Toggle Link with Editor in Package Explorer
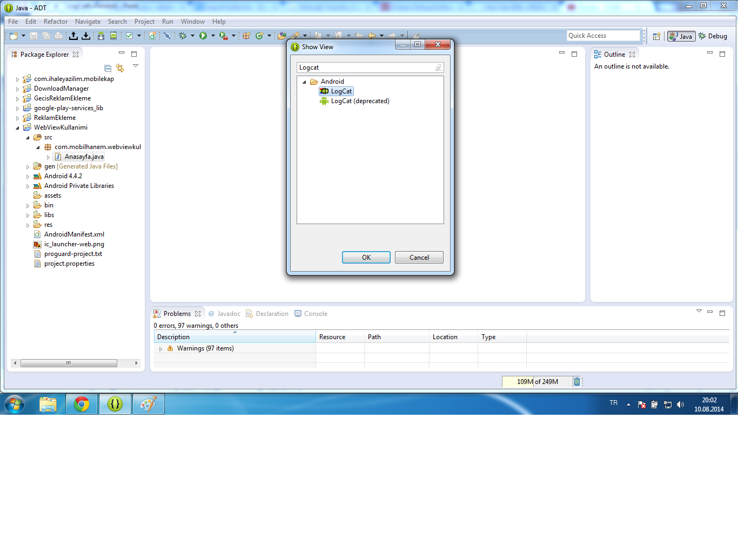The image size is (738, 553). pos(120,68)
